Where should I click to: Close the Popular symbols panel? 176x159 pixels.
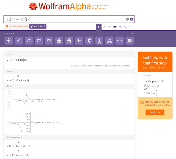133,34
